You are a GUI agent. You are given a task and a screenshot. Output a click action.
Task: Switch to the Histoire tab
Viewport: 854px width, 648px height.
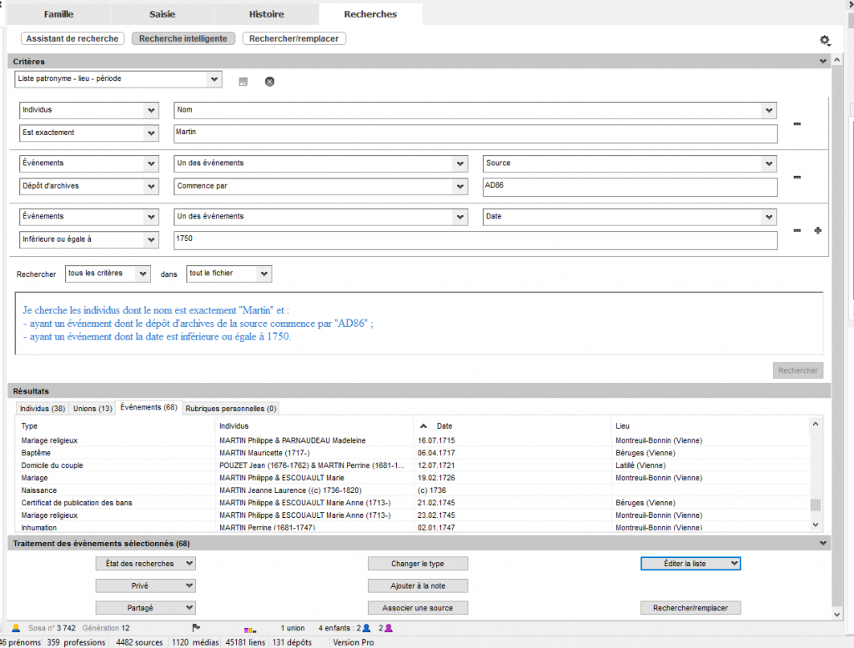[266, 14]
